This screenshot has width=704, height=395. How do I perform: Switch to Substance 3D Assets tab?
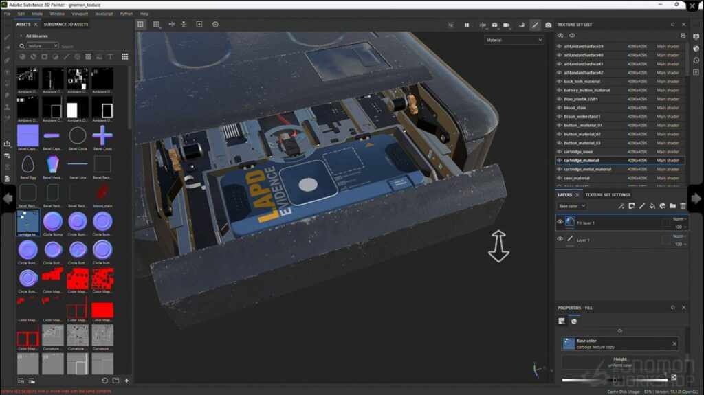pyautogui.click(x=65, y=24)
